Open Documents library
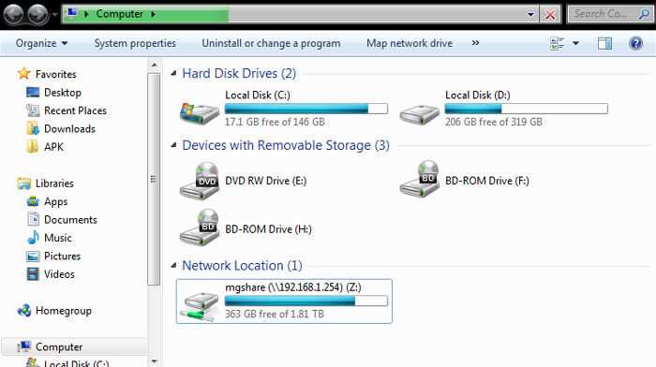This screenshot has height=367, width=656. tap(70, 219)
